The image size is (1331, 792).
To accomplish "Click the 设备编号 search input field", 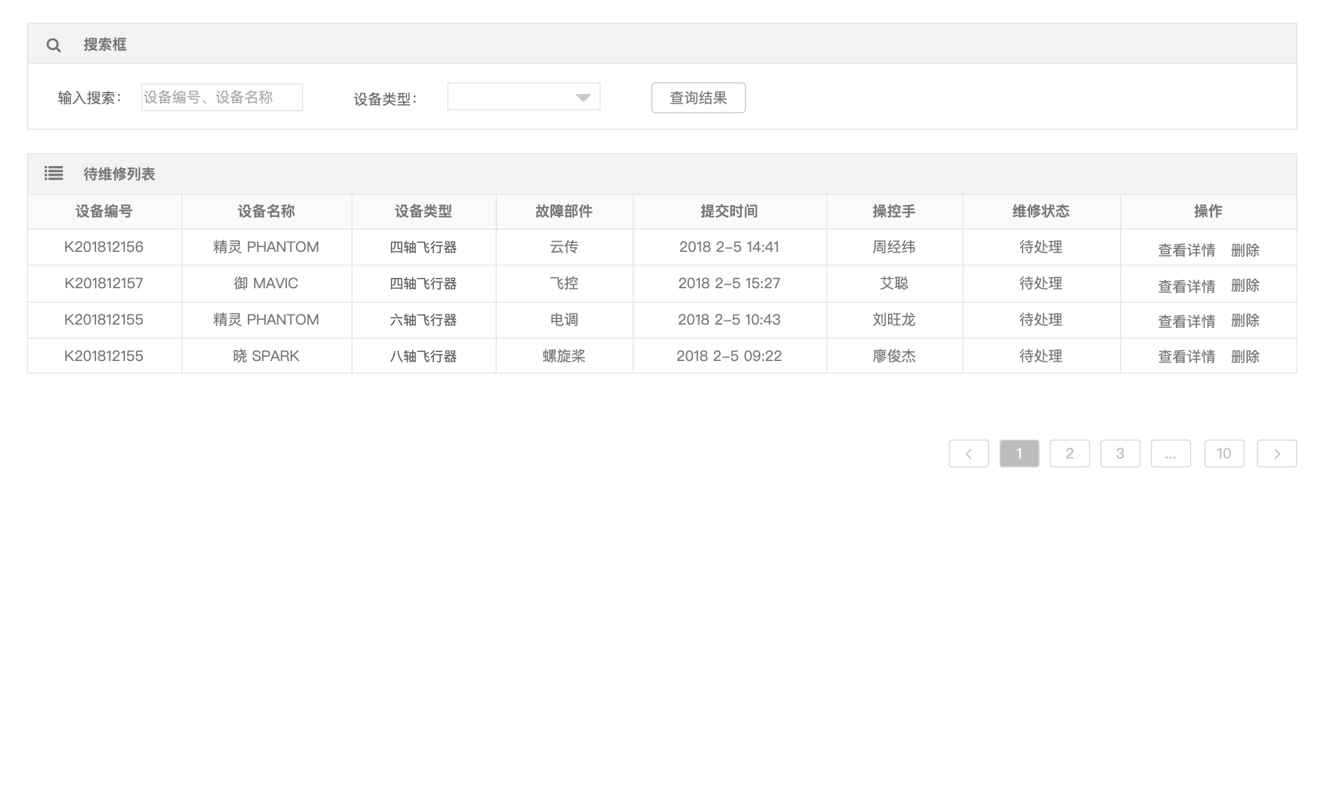I will [222, 97].
